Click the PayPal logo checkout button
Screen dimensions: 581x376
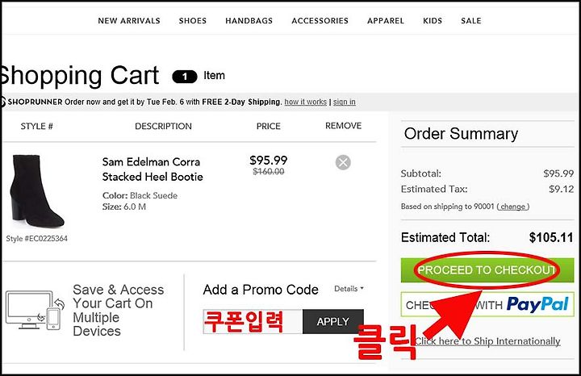pos(487,304)
